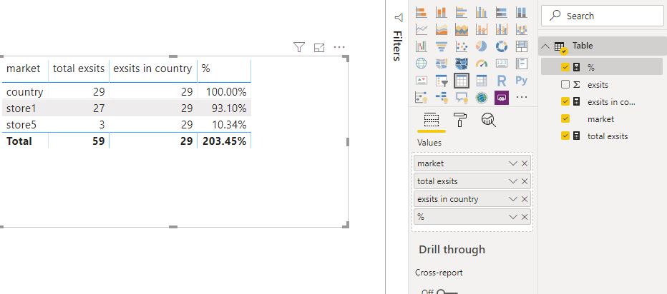Select the Decomposition tree visual

(441, 98)
